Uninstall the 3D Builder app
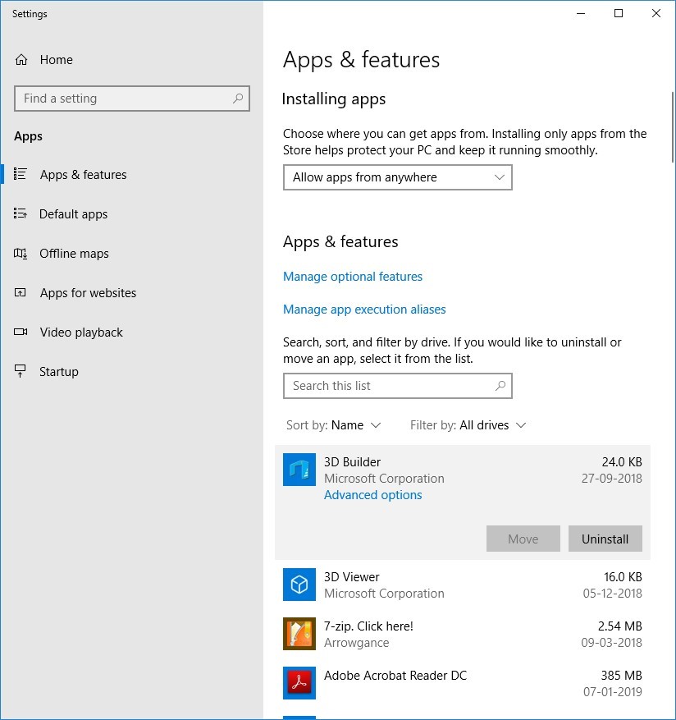Viewport: 676px width, 720px height. [x=605, y=539]
